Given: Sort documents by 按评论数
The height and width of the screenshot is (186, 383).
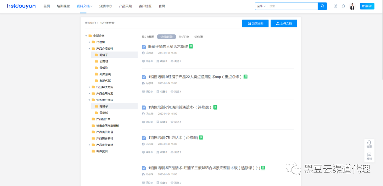Looking at the screenshot, I should (184, 37).
